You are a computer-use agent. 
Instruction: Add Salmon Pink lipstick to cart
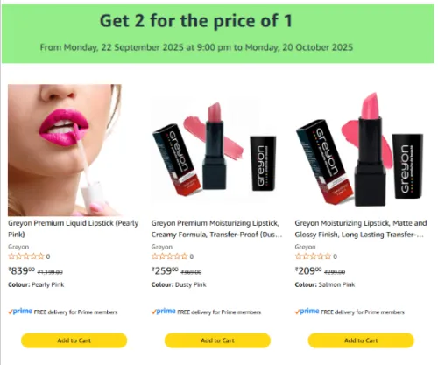tap(361, 340)
